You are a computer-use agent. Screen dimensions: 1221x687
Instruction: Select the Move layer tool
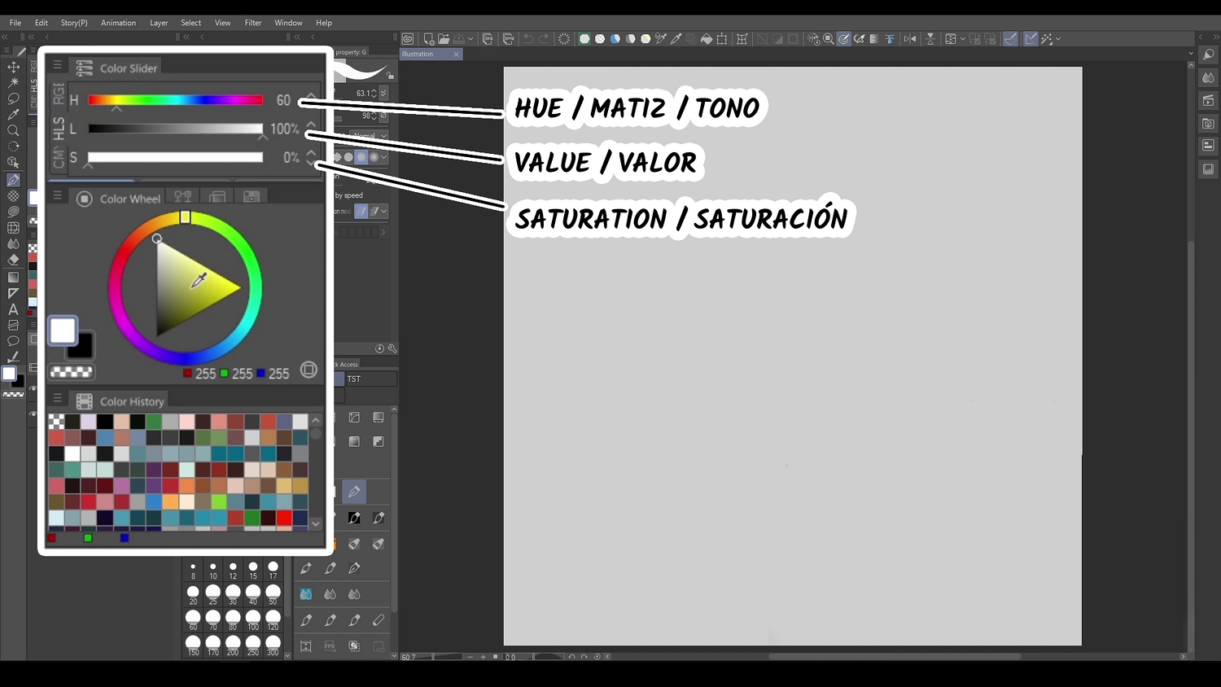pyautogui.click(x=13, y=67)
